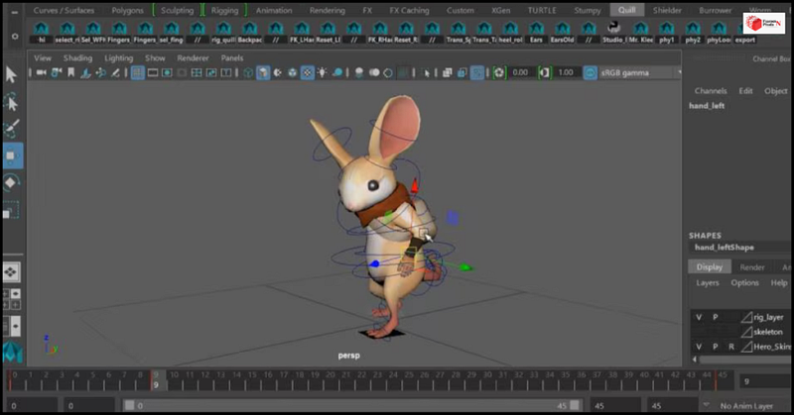The width and height of the screenshot is (794, 415).
Task: Click the phy1 shelf button
Action: 666,33
